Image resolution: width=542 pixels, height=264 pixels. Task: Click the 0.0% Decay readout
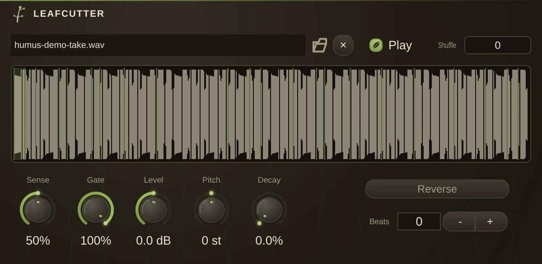click(x=269, y=240)
